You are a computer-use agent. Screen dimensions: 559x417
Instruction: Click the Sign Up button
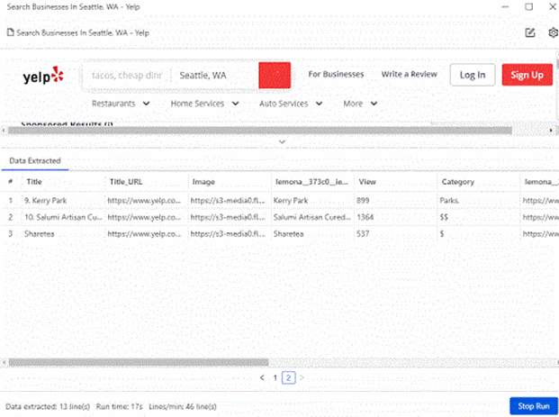(x=527, y=75)
